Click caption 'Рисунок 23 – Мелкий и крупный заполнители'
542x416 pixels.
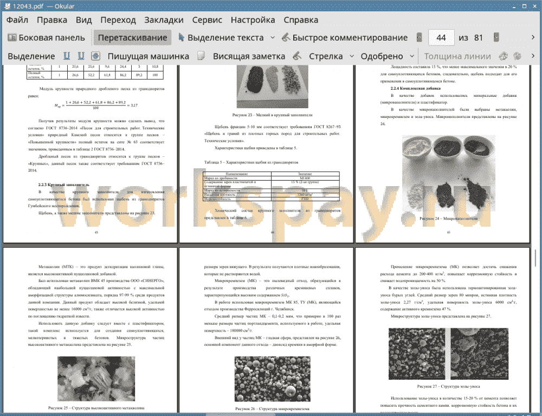(272, 115)
